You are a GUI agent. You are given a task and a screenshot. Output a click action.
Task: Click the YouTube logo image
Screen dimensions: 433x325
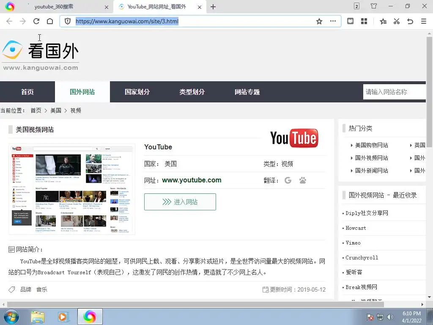[294, 138]
